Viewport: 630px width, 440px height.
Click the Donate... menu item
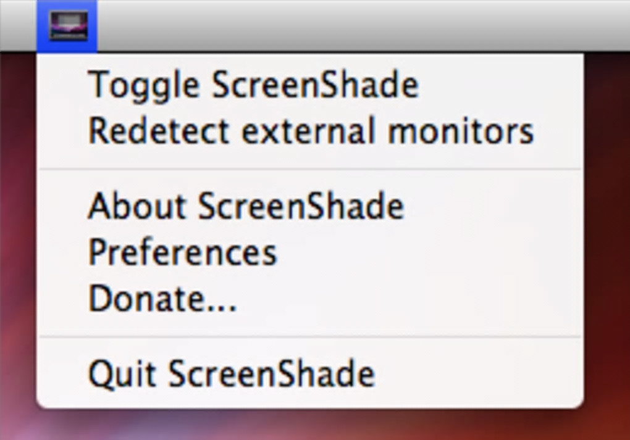pos(162,299)
